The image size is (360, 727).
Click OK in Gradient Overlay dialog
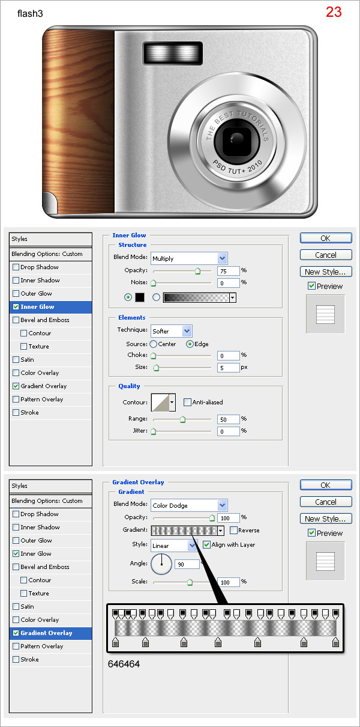click(x=326, y=485)
